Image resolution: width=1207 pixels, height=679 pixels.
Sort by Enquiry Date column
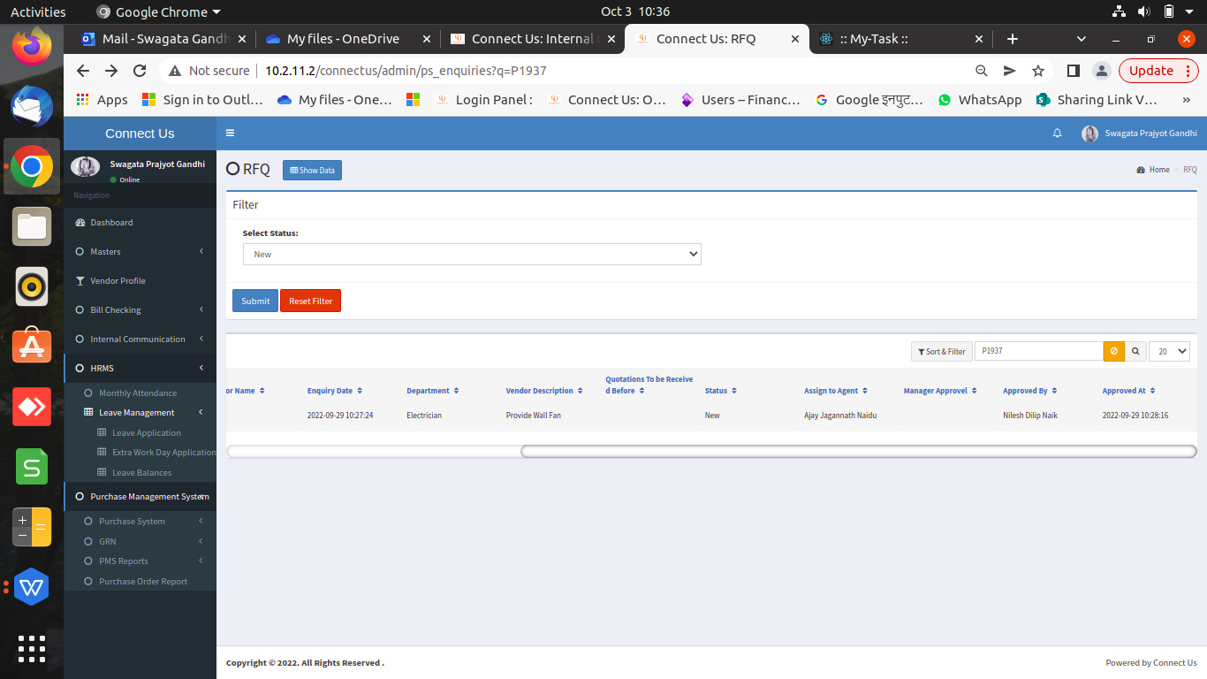click(334, 391)
